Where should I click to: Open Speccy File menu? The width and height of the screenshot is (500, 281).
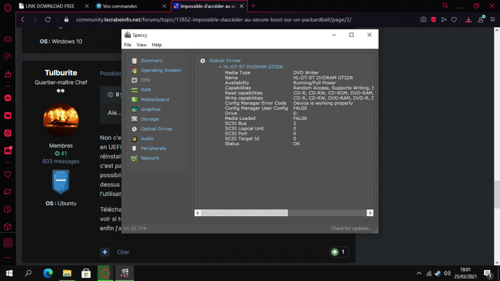127,45
